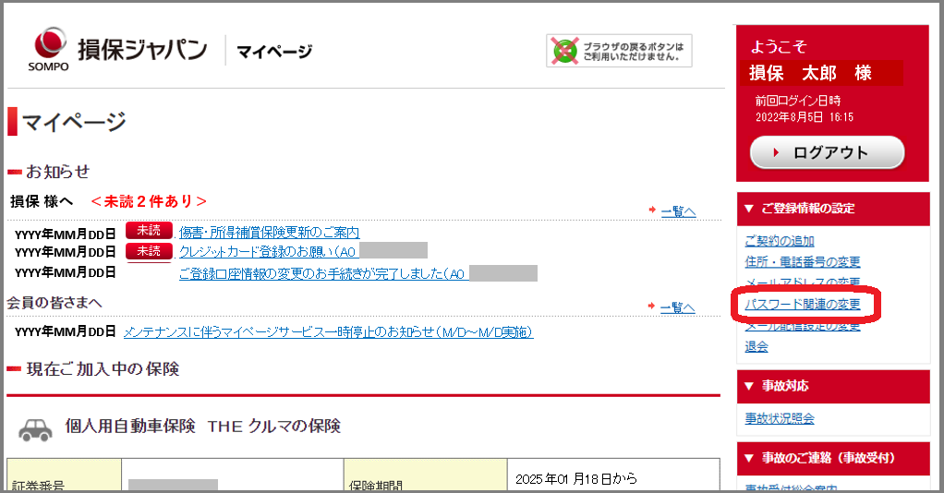Click the 損保ジャパン brand name text

click(x=142, y=50)
